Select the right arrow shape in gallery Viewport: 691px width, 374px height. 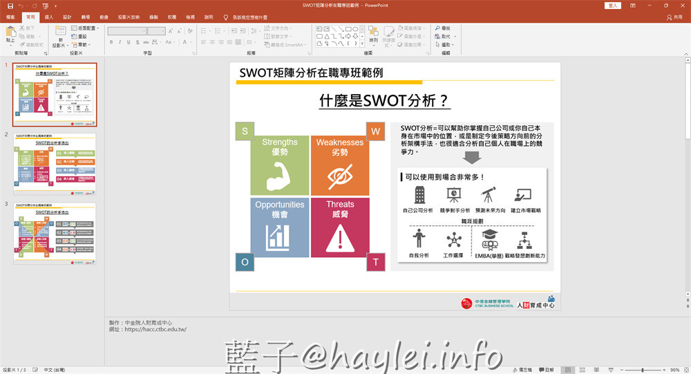(348, 36)
